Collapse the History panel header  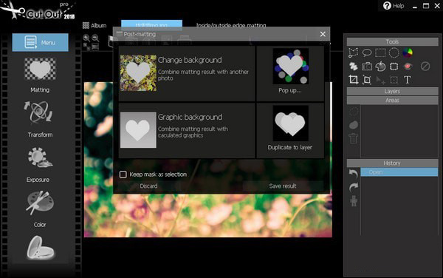tap(393, 163)
